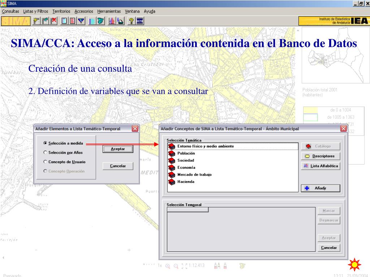Click the blank column header in Selección Temporal
This screenshot has width=370, height=277.
pyautogui.click(x=188, y=210)
